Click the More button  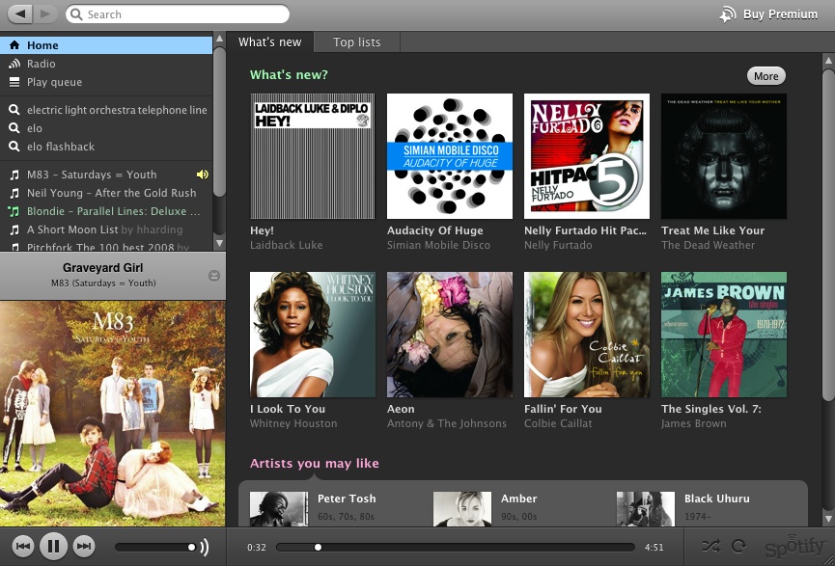click(x=765, y=76)
